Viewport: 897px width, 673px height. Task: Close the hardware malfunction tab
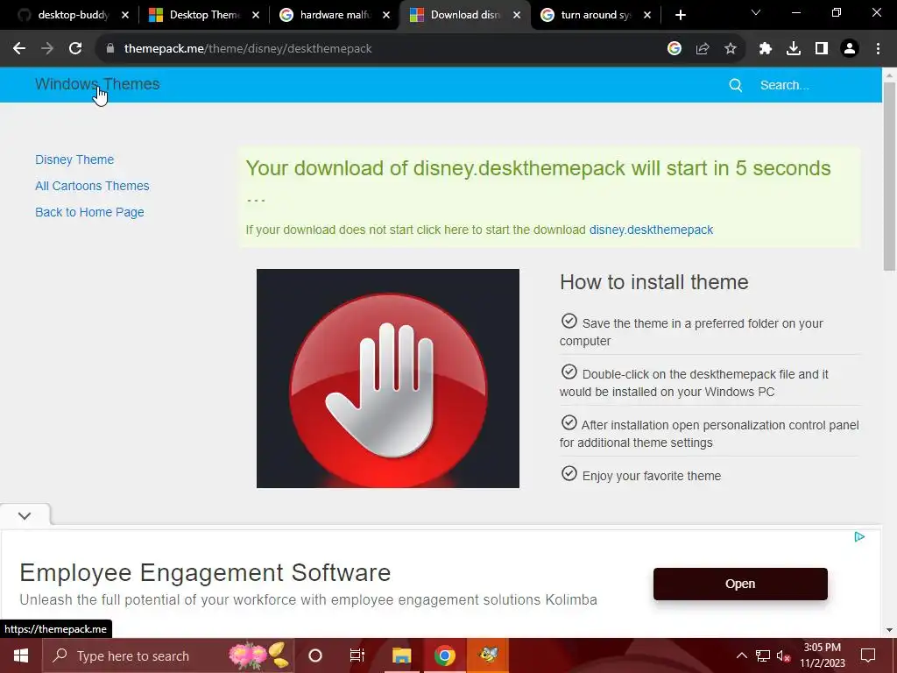386,15
